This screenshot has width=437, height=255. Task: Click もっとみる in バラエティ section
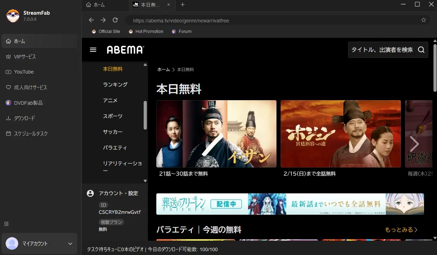coord(401,230)
